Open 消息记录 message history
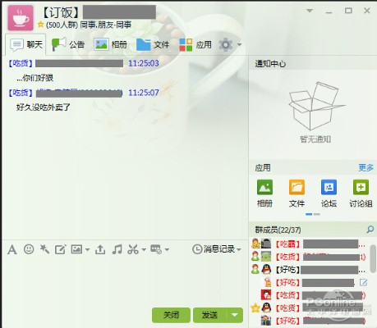Screen dimensions: 377x328 tap(214, 249)
